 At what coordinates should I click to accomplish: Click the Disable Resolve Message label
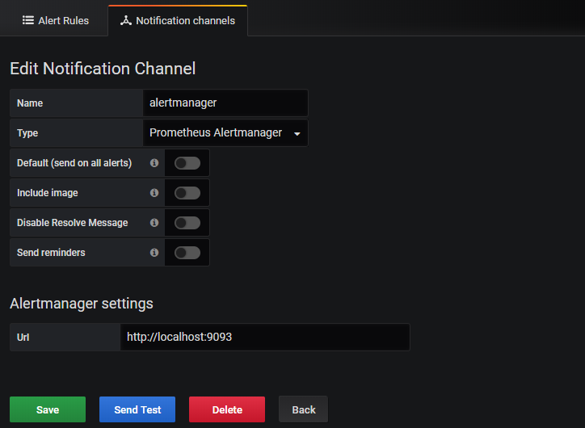(73, 223)
